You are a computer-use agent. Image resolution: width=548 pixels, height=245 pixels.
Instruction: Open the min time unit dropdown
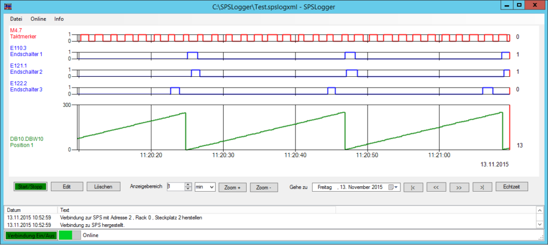coord(205,187)
